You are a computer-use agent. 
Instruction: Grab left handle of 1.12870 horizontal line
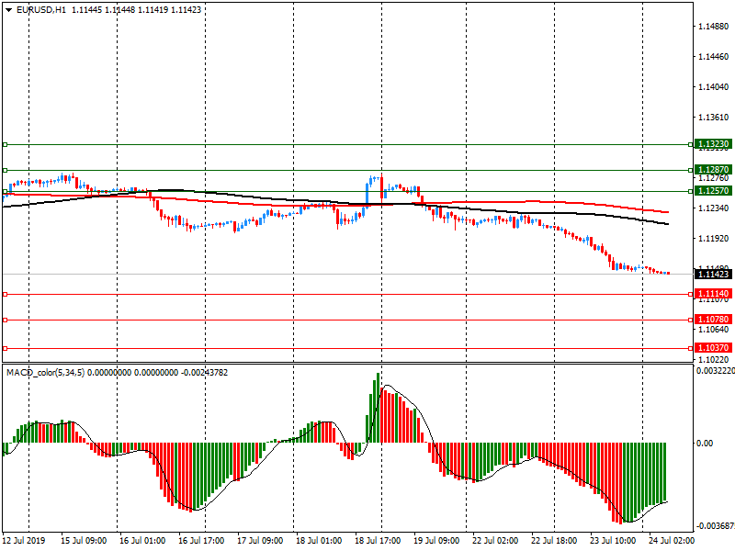point(6,170)
